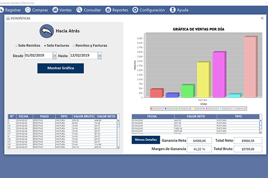Select the Solo Facturas radio option

44,45
